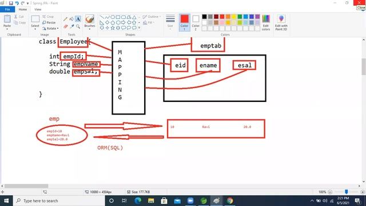The image size is (366, 206).
Task: Open Microsoft Edge from taskbar
Action: 138,201
